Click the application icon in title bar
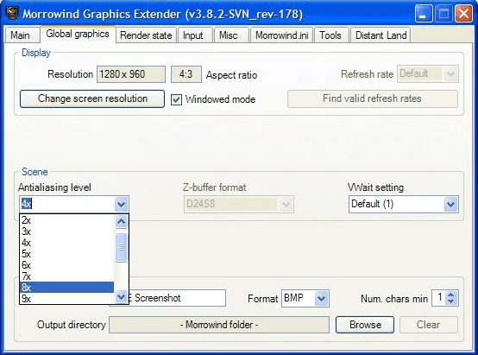The height and width of the screenshot is (355, 478). pos(12,13)
